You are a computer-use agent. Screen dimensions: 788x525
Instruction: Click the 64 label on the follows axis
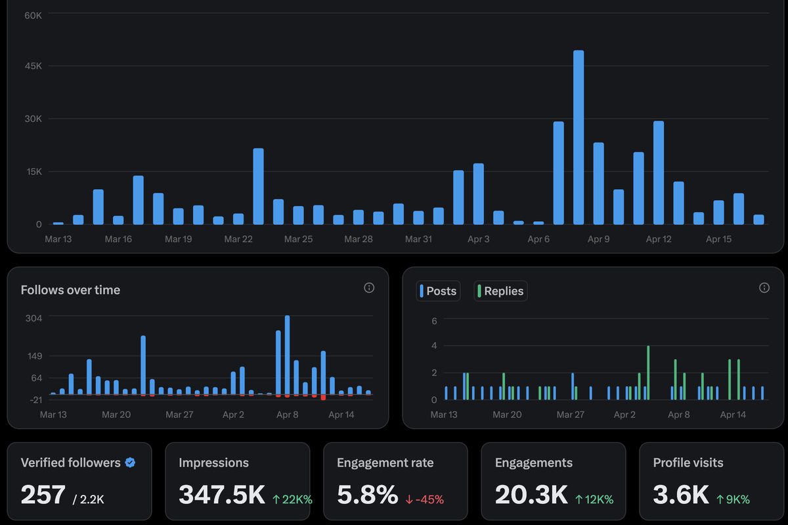[x=36, y=378]
